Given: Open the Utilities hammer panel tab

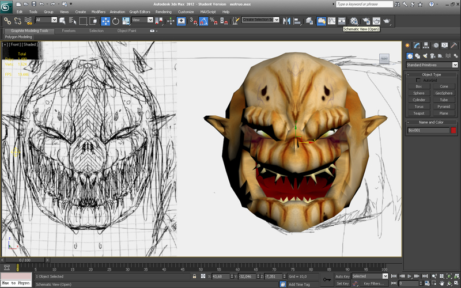Looking at the screenshot, I should coord(455,46).
